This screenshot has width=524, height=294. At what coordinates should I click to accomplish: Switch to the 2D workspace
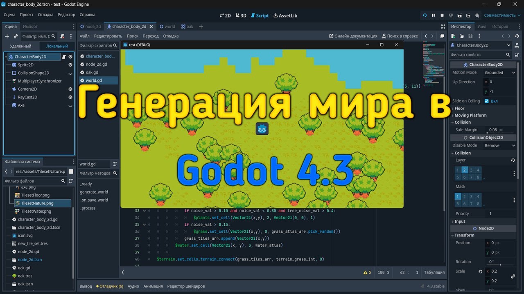pos(225,16)
